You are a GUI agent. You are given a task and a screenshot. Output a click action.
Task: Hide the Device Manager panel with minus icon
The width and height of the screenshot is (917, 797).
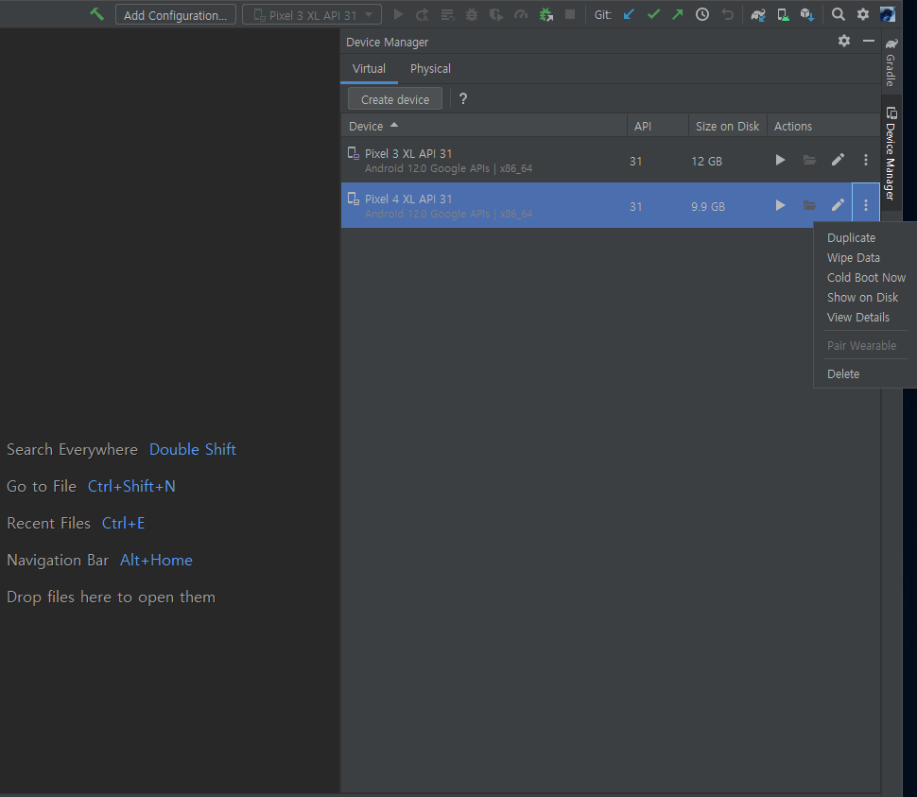pyautogui.click(x=869, y=41)
